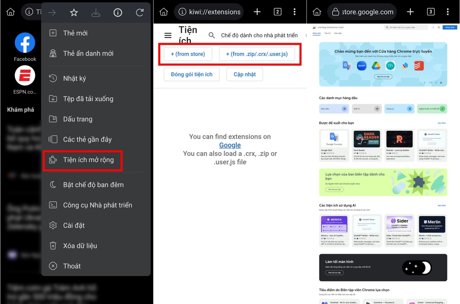460x304 pixels.
Task: Click the Cập nhật button
Action: point(245,74)
